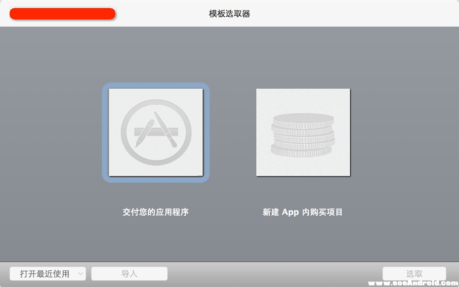Click the 交付您的应用程序 label

click(155, 212)
